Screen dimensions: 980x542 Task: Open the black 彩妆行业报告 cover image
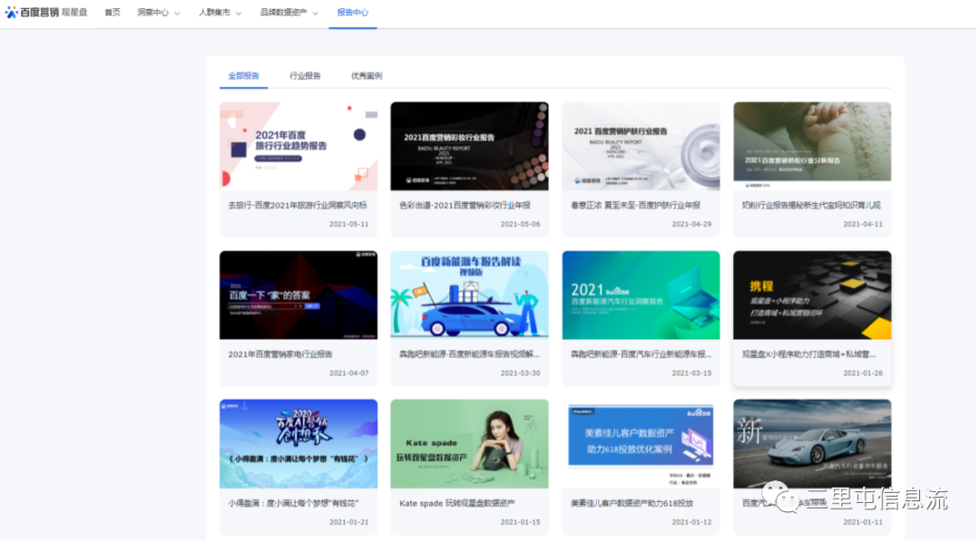469,146
